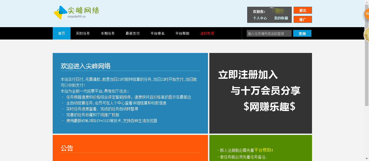
Task: Click the red 虚拟教程 navigation link
Action: [207, 33]
